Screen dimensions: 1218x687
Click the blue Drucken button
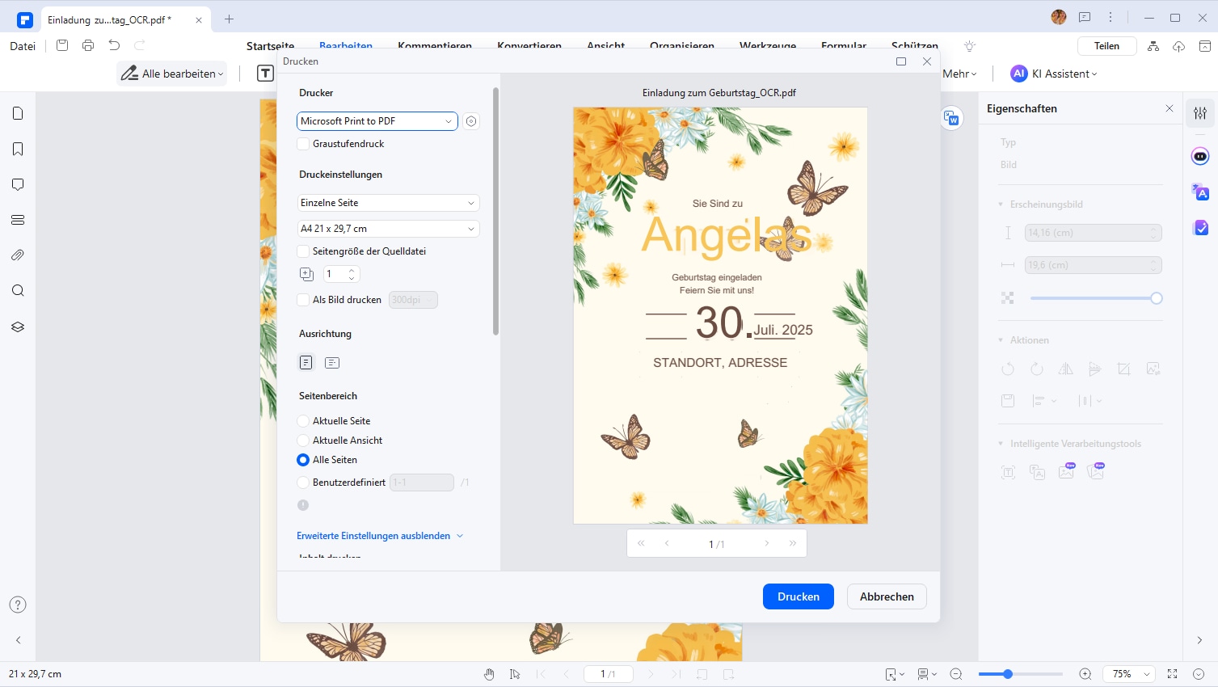[799, 596]
